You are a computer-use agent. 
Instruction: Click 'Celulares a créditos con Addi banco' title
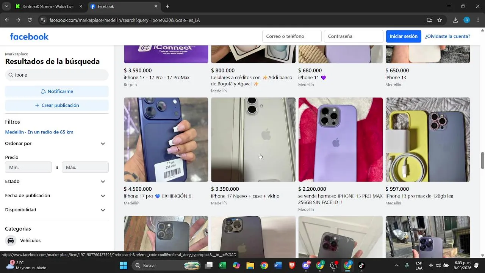tap(252, 81)
